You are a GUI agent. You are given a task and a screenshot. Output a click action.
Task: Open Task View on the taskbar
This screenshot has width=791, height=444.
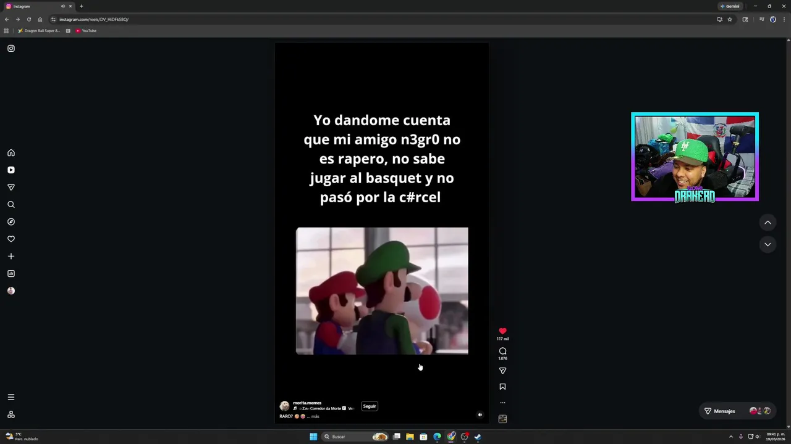click(397, 437)
